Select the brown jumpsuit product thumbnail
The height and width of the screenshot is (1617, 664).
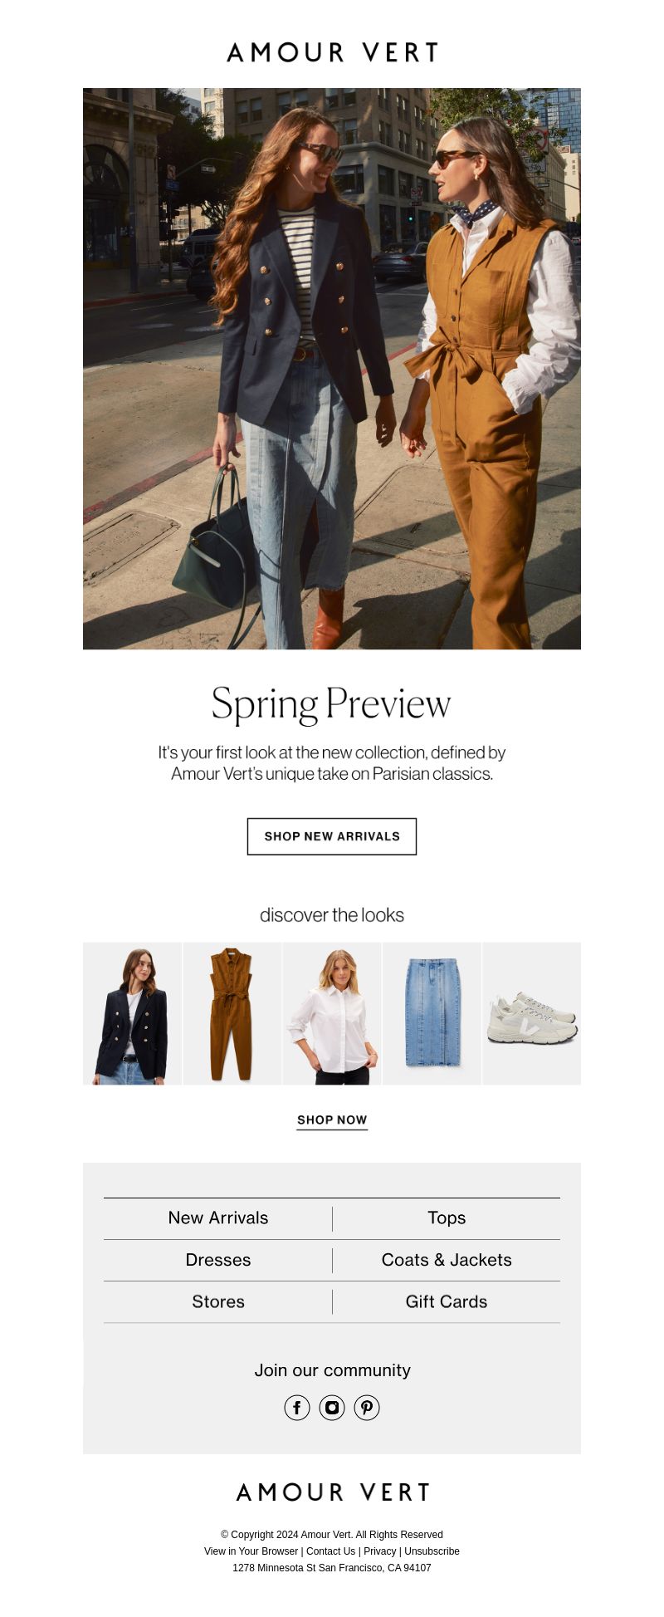click(x=232, y=1013)
